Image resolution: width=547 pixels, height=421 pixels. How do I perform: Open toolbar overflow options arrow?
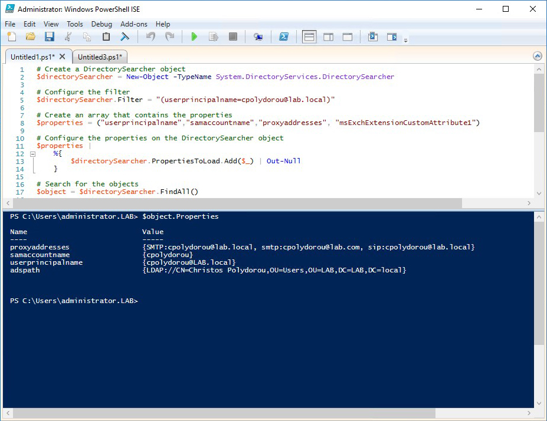[406, 41]
